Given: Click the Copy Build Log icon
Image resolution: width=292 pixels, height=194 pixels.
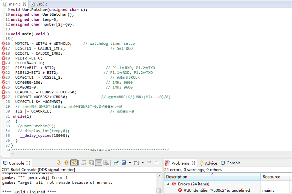Looking at the screenshot, I should tap(84, 163).
